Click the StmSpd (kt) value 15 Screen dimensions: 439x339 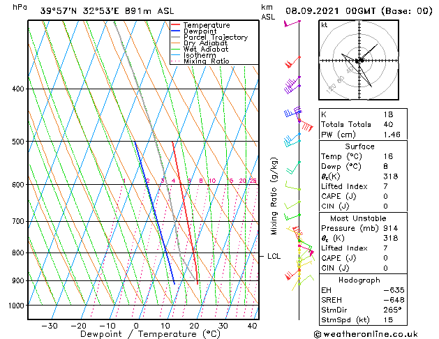click(388, 319)
